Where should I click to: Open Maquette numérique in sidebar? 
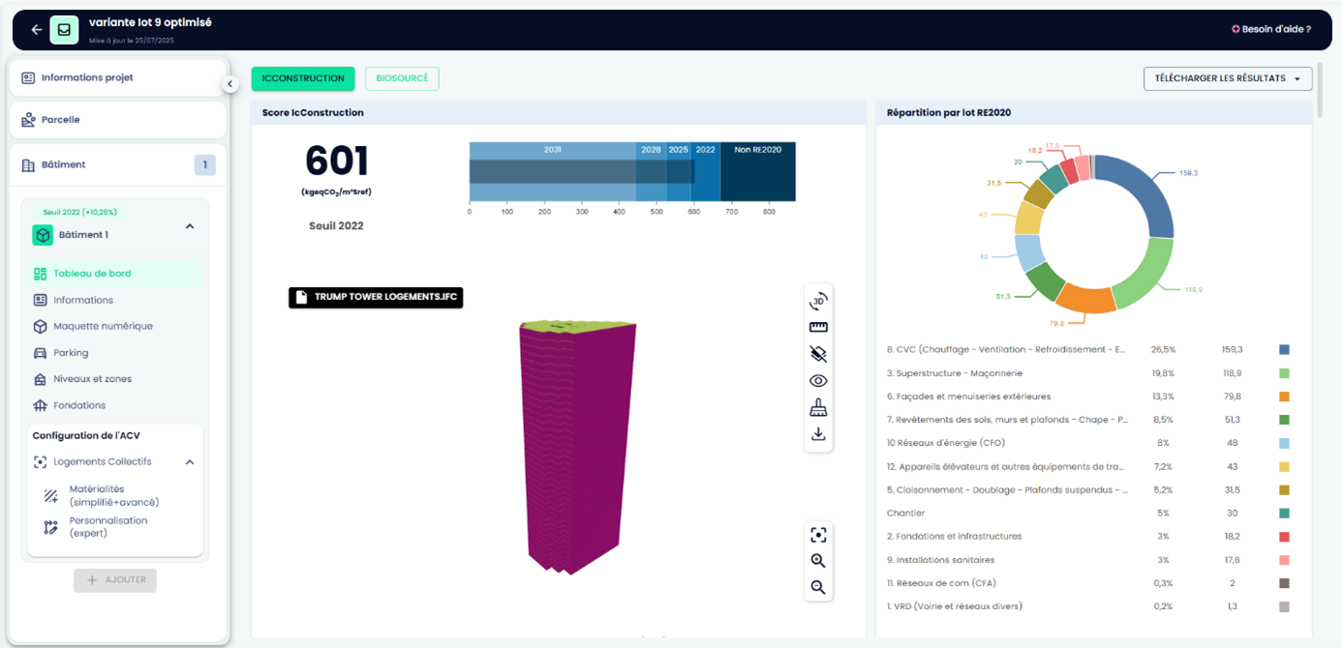pyautogui.click(x=103, y=327)
